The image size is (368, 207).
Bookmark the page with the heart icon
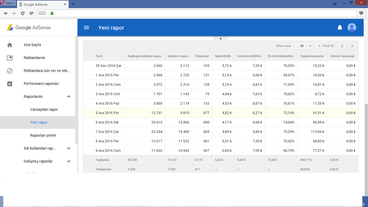[x=361, y=13]
